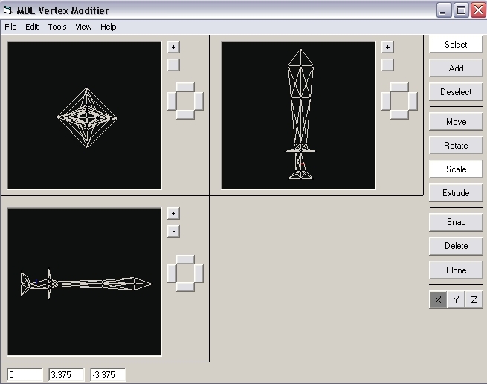Close the MDL Vertex Modifier window
Screen dimensions: 487x384
tap(478, 10)
